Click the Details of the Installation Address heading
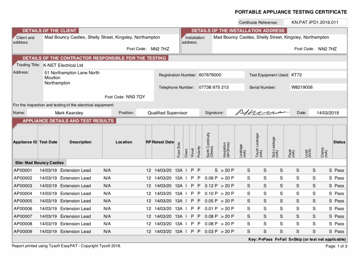358x257 pixels. tap(238, 31)
